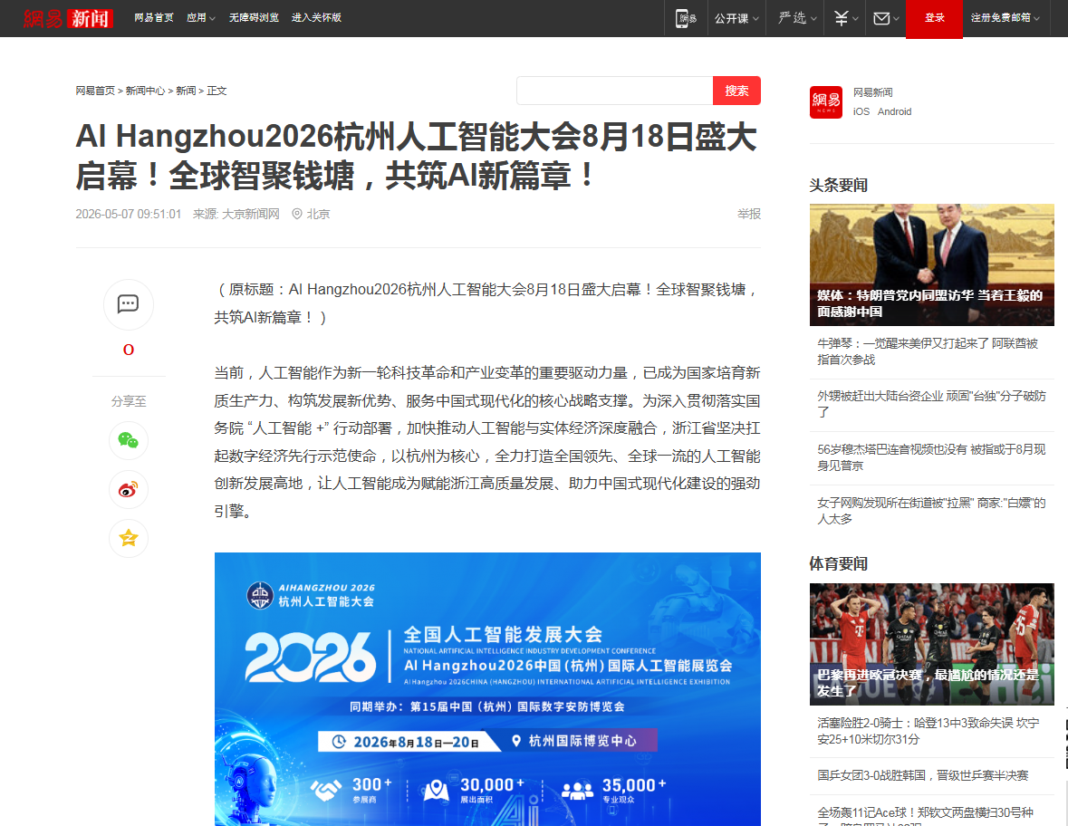Share article to Weibo
Screen dimensions: 1068x826
[128, 490]
